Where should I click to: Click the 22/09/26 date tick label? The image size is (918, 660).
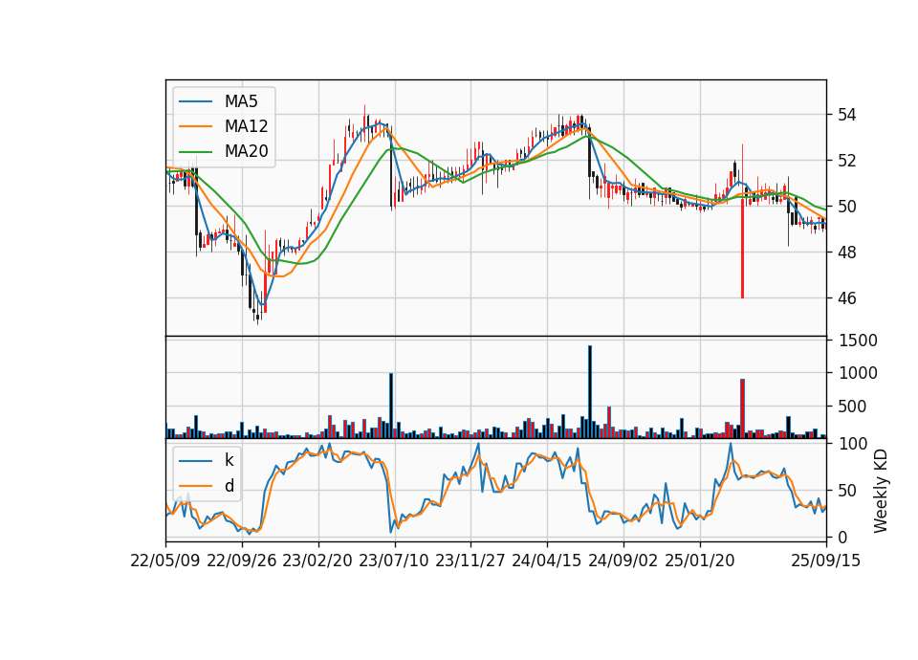tap(242, 561)
